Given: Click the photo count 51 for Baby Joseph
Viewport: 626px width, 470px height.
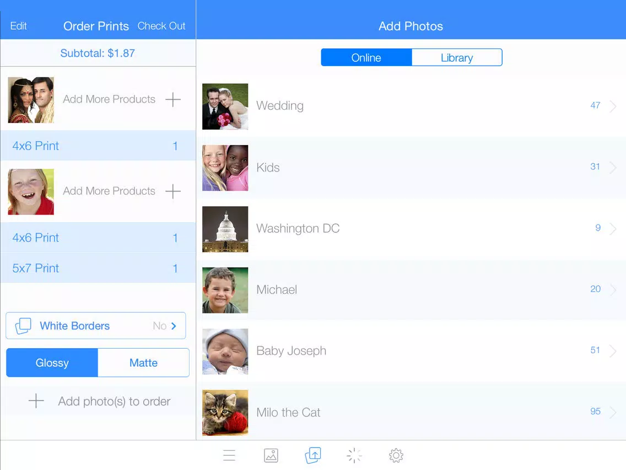Looking at the screenshot, I should coord(595,350).
